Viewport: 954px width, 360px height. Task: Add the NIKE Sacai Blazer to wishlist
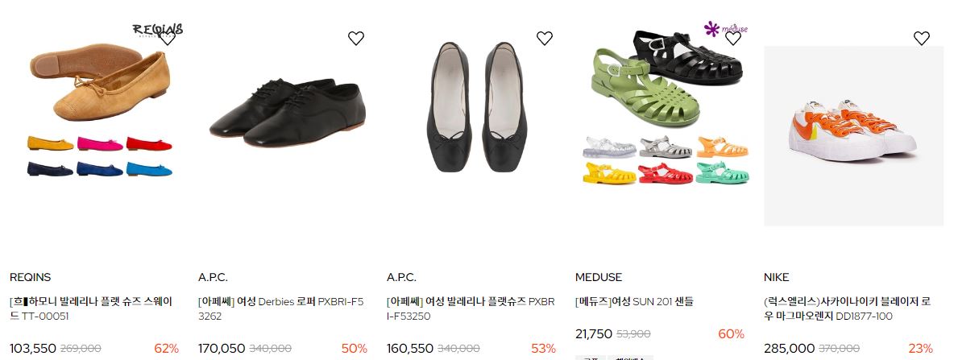[922, 39]
